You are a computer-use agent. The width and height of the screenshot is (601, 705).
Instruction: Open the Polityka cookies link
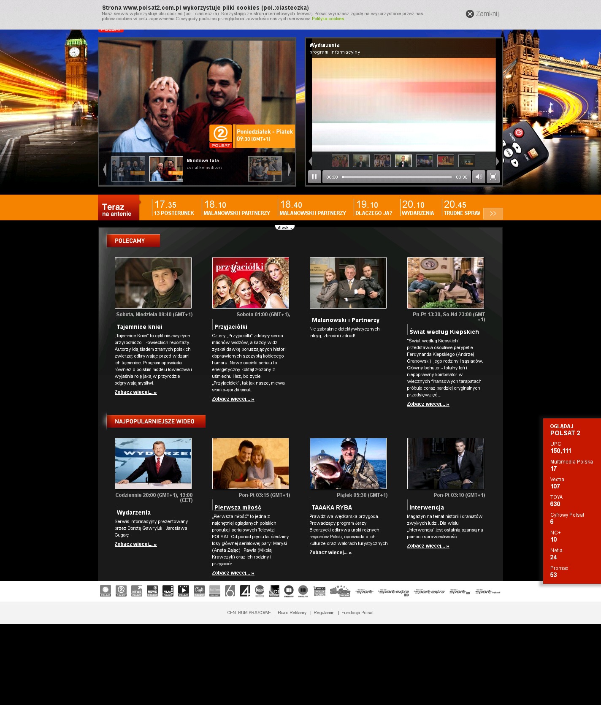click(x=328, y=19)
